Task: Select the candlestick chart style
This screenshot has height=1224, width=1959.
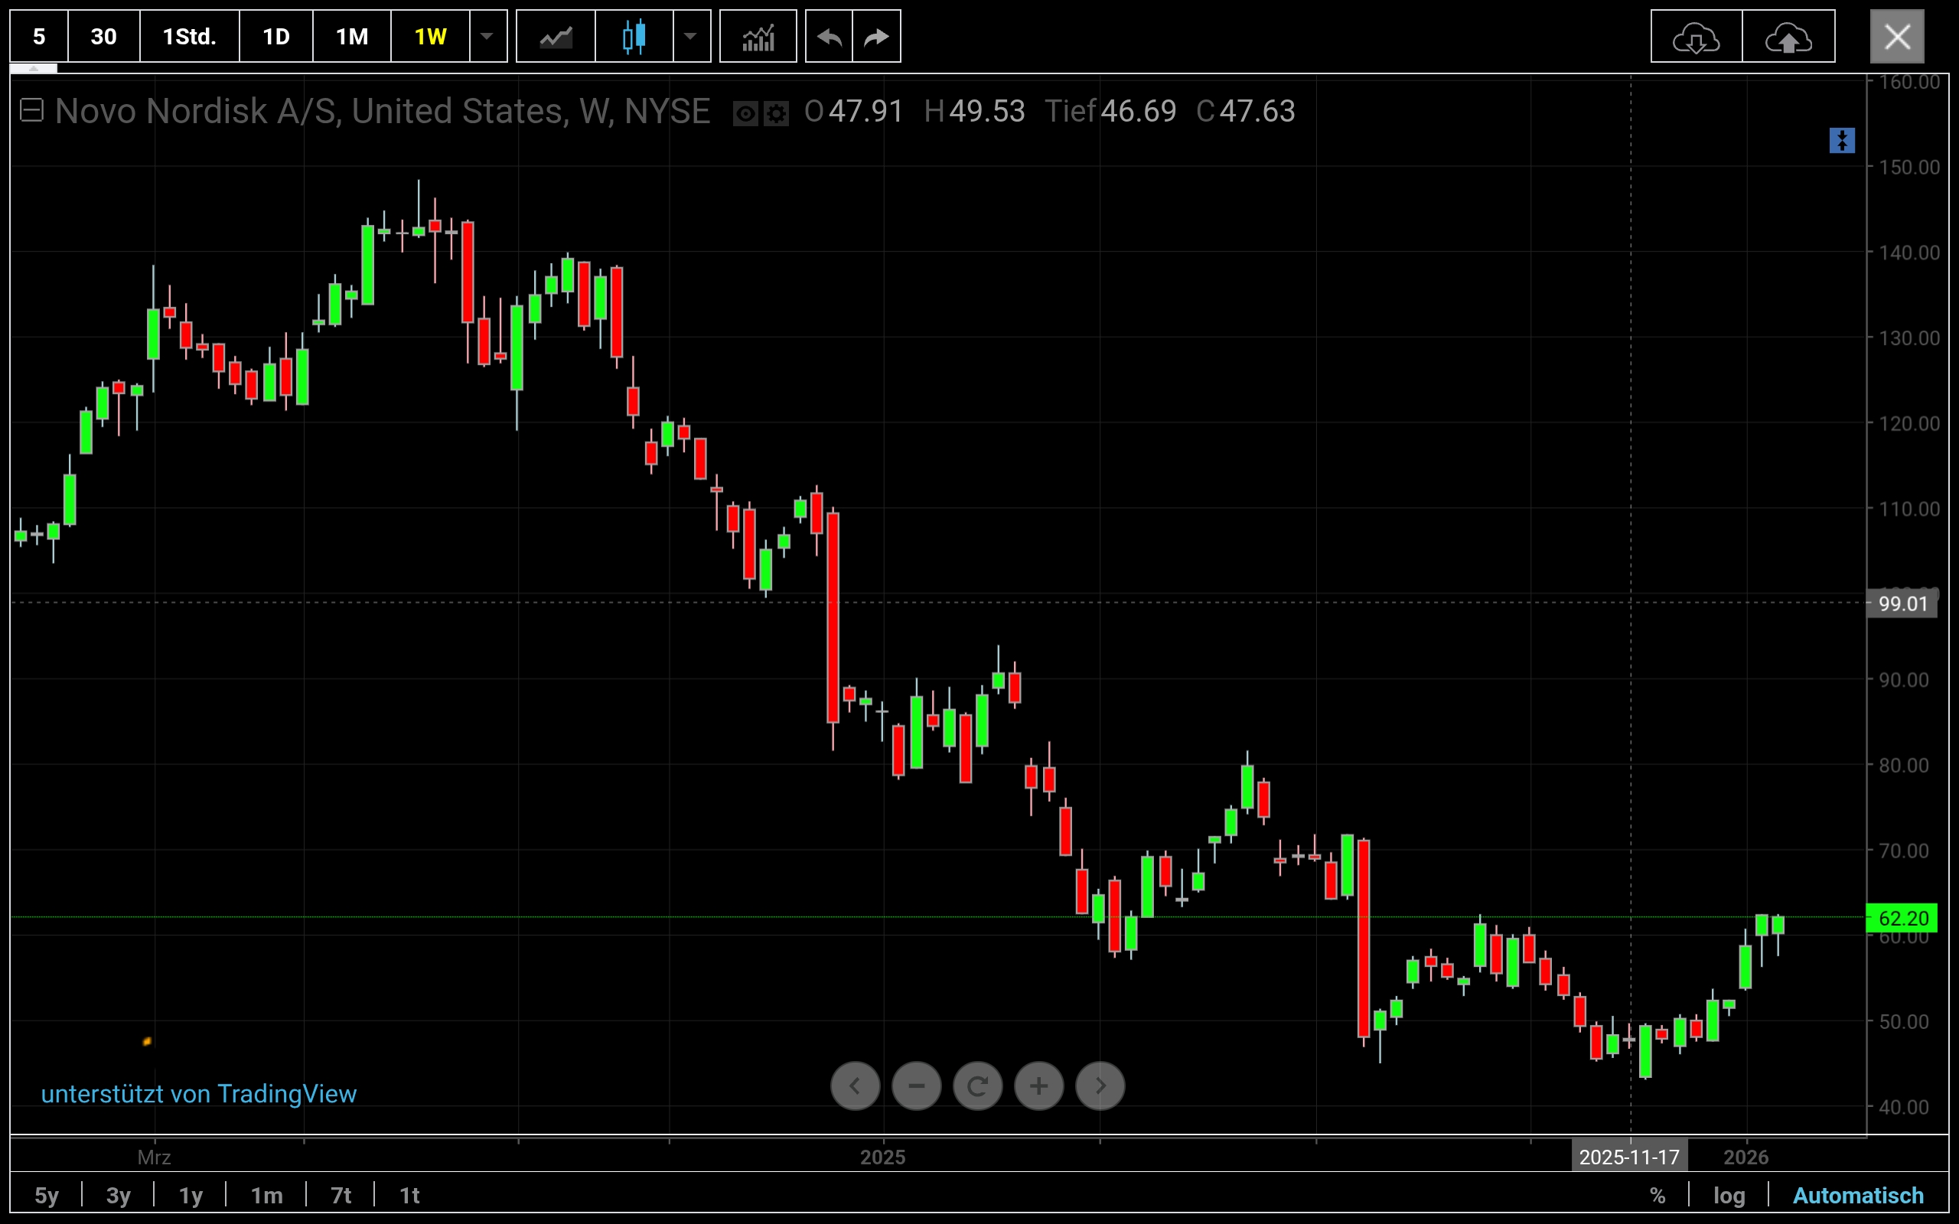Action: 634,37
